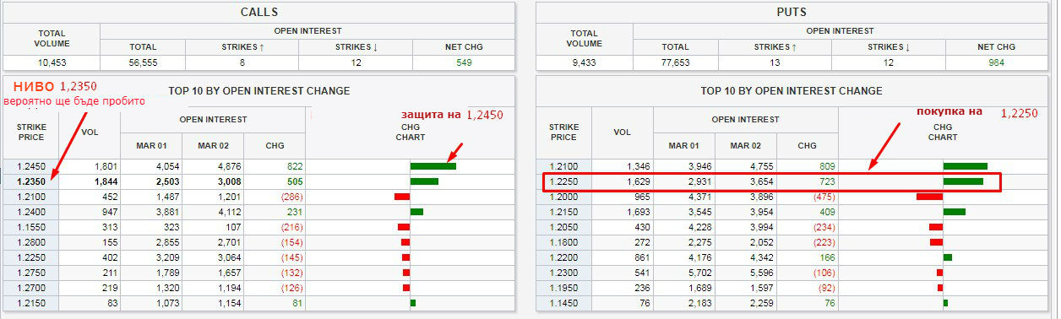Click the NET CHG header in the Calls summary

pyautogui.click(x=464, y=47)
